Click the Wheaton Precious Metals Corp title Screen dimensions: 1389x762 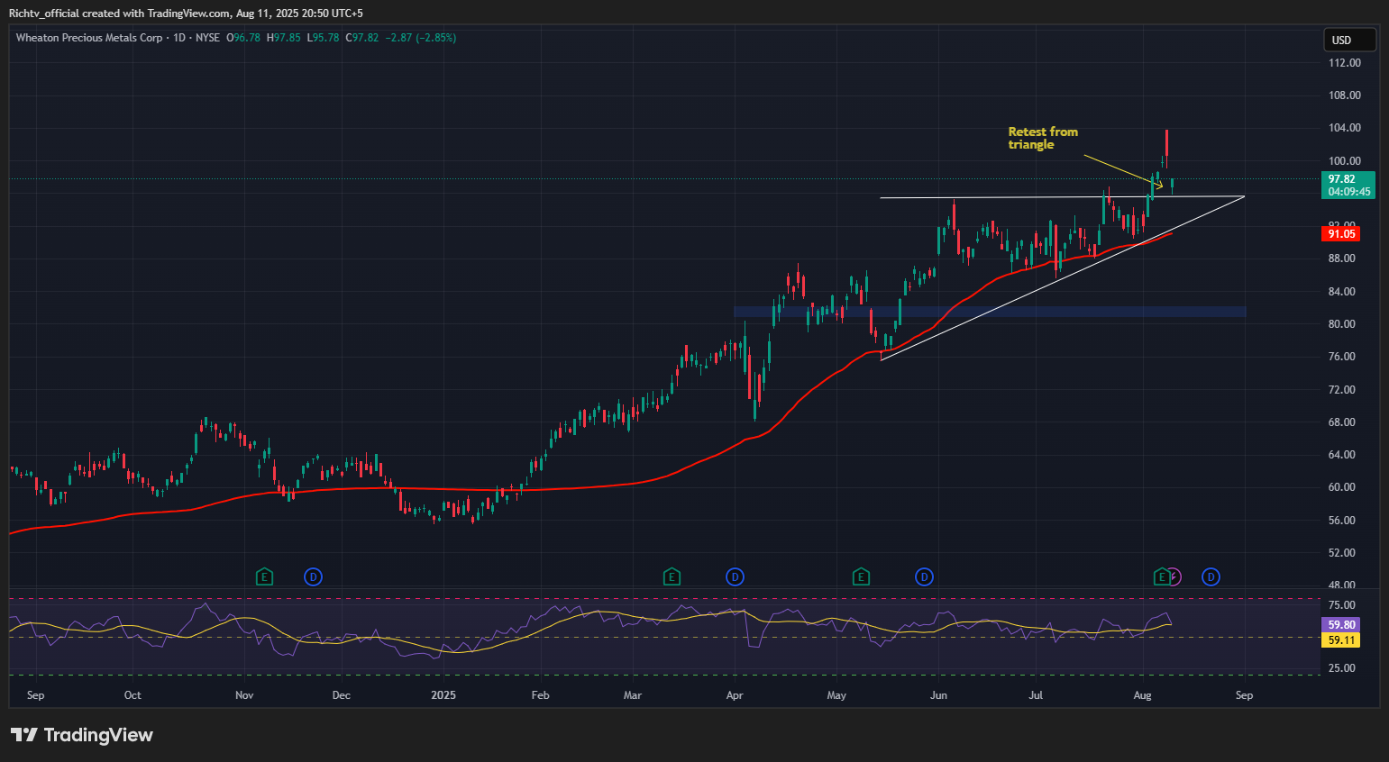coord(89,38)
